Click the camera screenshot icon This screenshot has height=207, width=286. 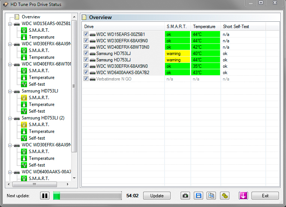(x=185, y=196)
